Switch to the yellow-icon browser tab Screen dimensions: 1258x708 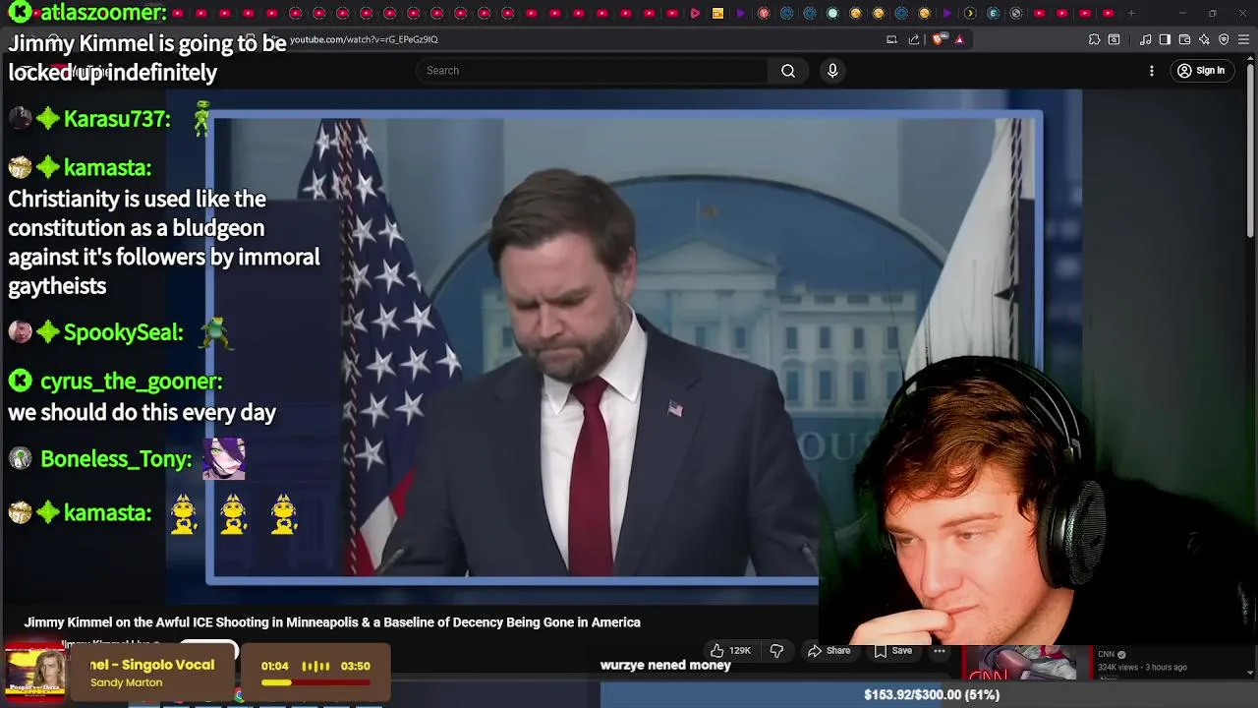click(717, 13)
